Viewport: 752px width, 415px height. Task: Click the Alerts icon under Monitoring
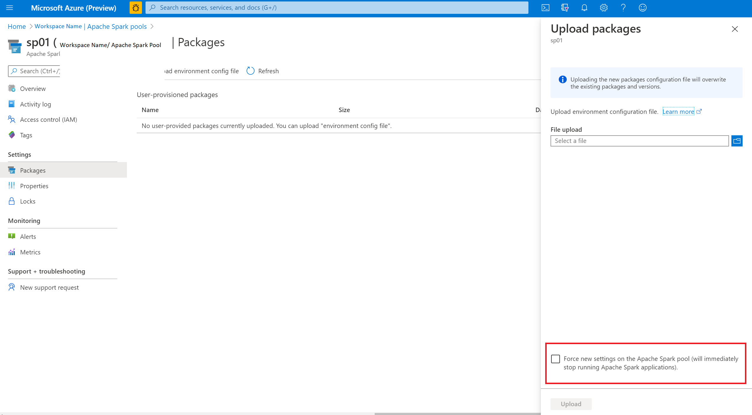pos(12,236)
